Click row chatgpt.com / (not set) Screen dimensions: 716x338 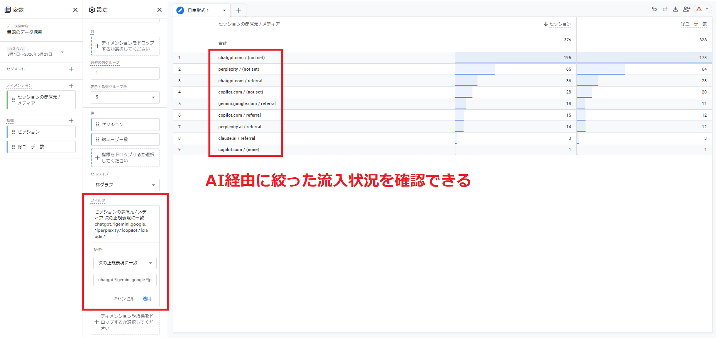(241, 58)
